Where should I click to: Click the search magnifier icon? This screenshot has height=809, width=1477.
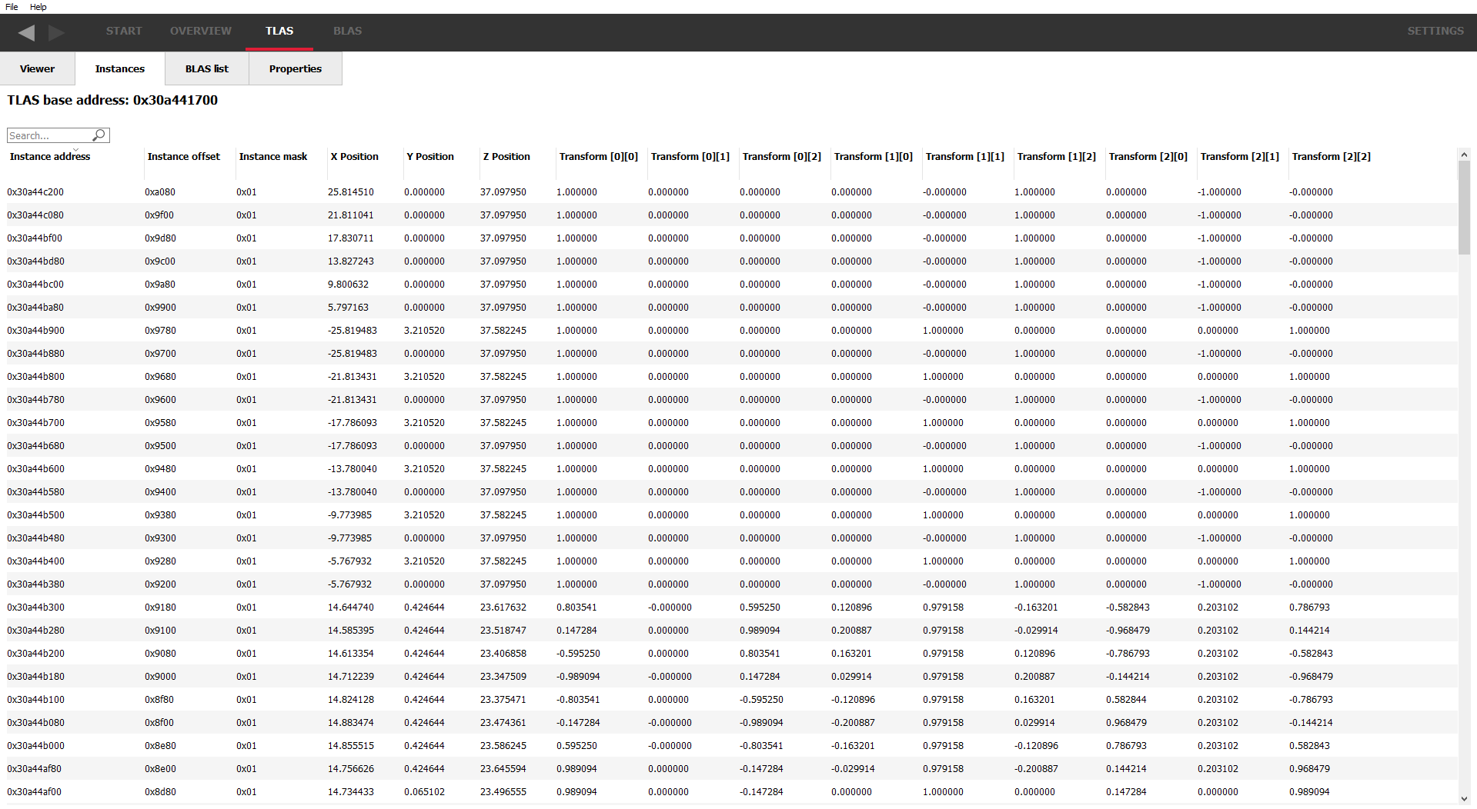99,135
